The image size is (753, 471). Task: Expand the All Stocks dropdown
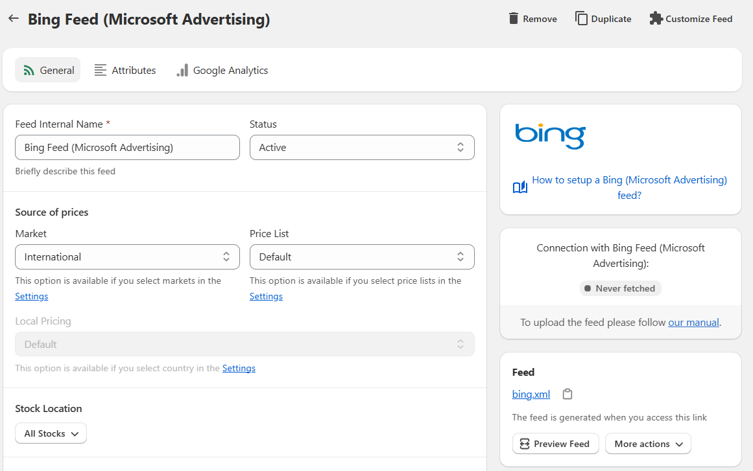(x=51, y=433)
